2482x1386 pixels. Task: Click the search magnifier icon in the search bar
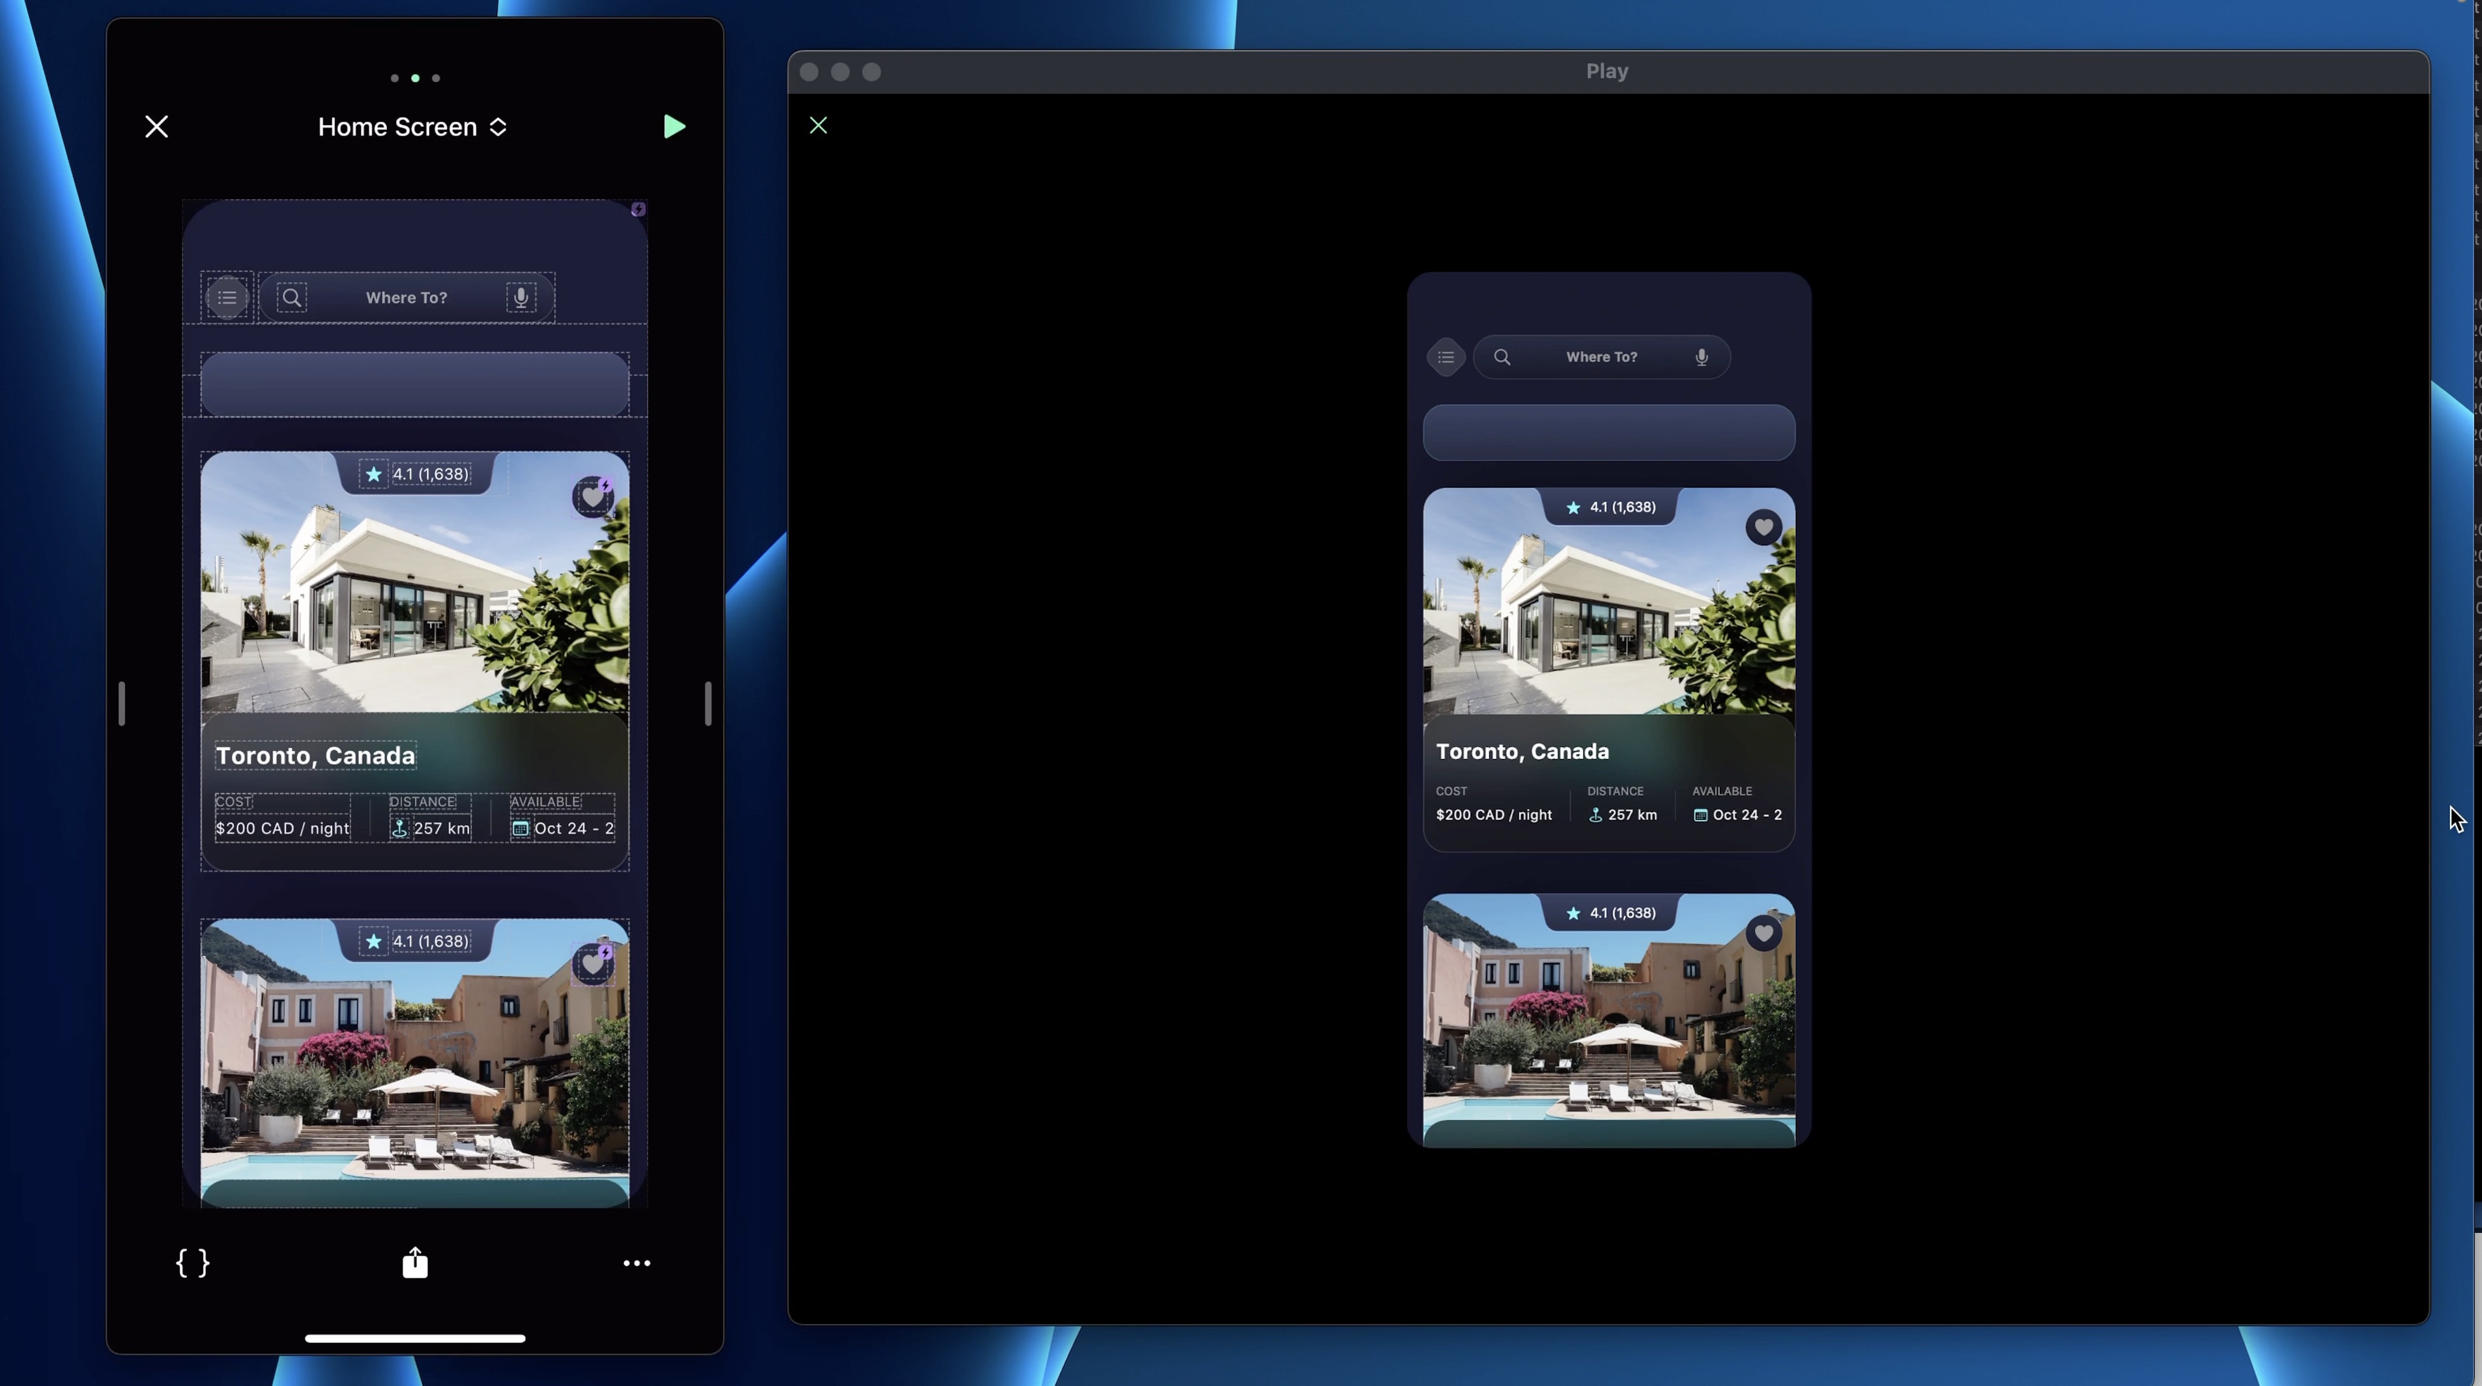(291, 298)
